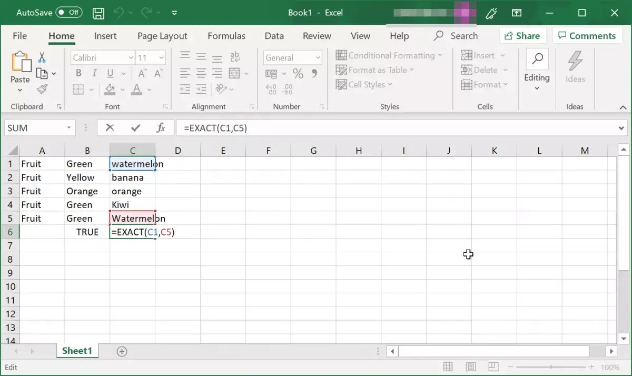Select the Sheet1 tab
This screenshot has width=632, height=376.
(x=77, y=350)
